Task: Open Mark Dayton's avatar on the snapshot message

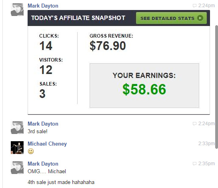Action: (17, 10)
